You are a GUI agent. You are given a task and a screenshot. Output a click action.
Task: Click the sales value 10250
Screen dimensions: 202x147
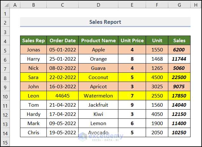tap(179, 133)
